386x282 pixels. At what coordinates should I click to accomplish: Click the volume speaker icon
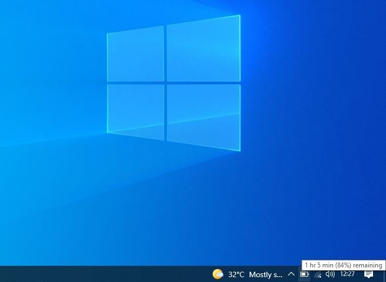(330, 274)
